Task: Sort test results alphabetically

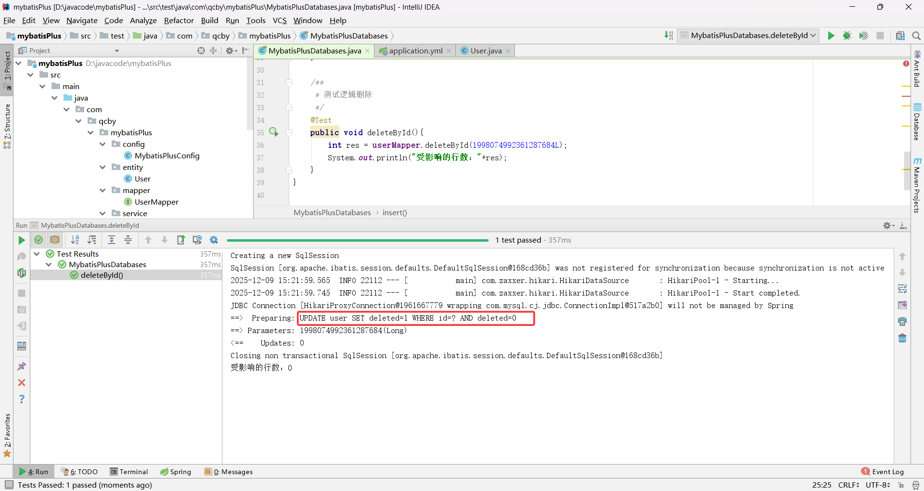Action: [75, 240]
